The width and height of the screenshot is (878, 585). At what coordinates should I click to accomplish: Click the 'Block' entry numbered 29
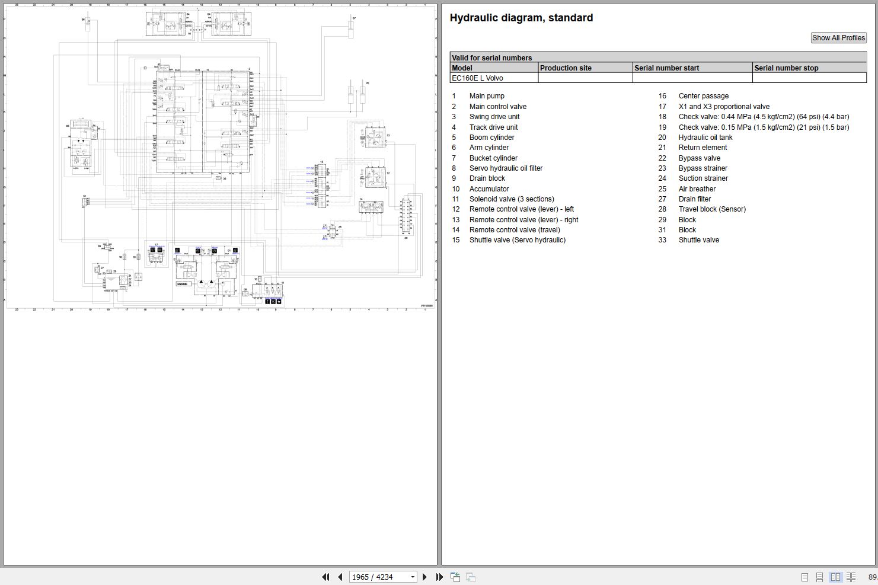687,220
